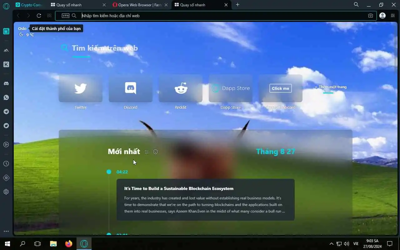Viewport: 400px width, 250px height.
Task: Close the Opera Web Browser tab
Action: 166,5
